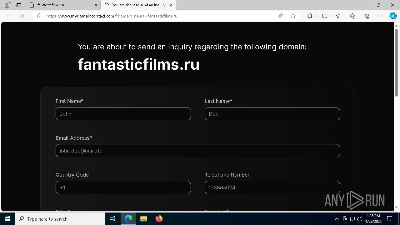This screenshot has height=225, width=400.
Task: Open the clock and calendar
Action: [373, 219]
